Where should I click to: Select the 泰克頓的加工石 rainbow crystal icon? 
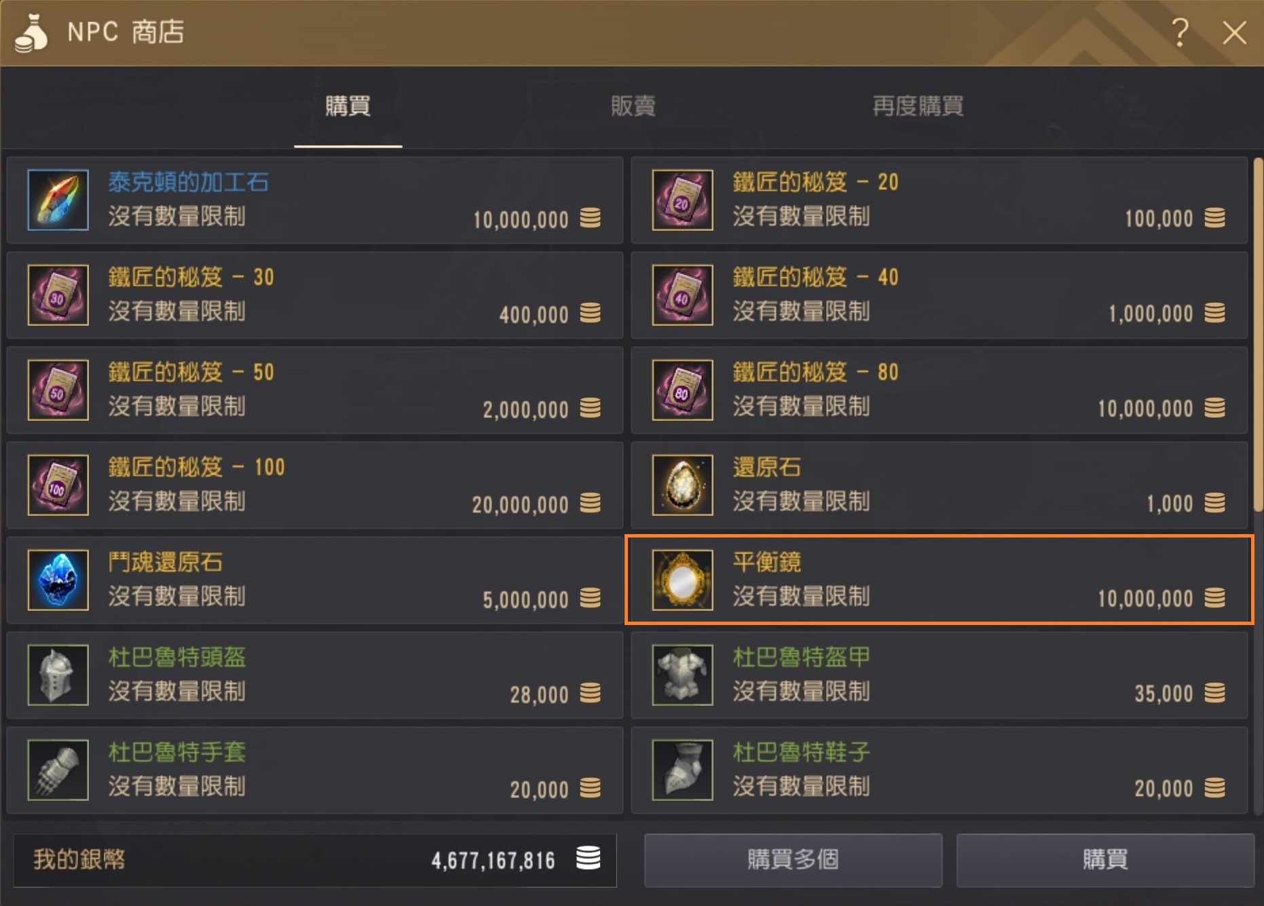[x=58, y=200]
